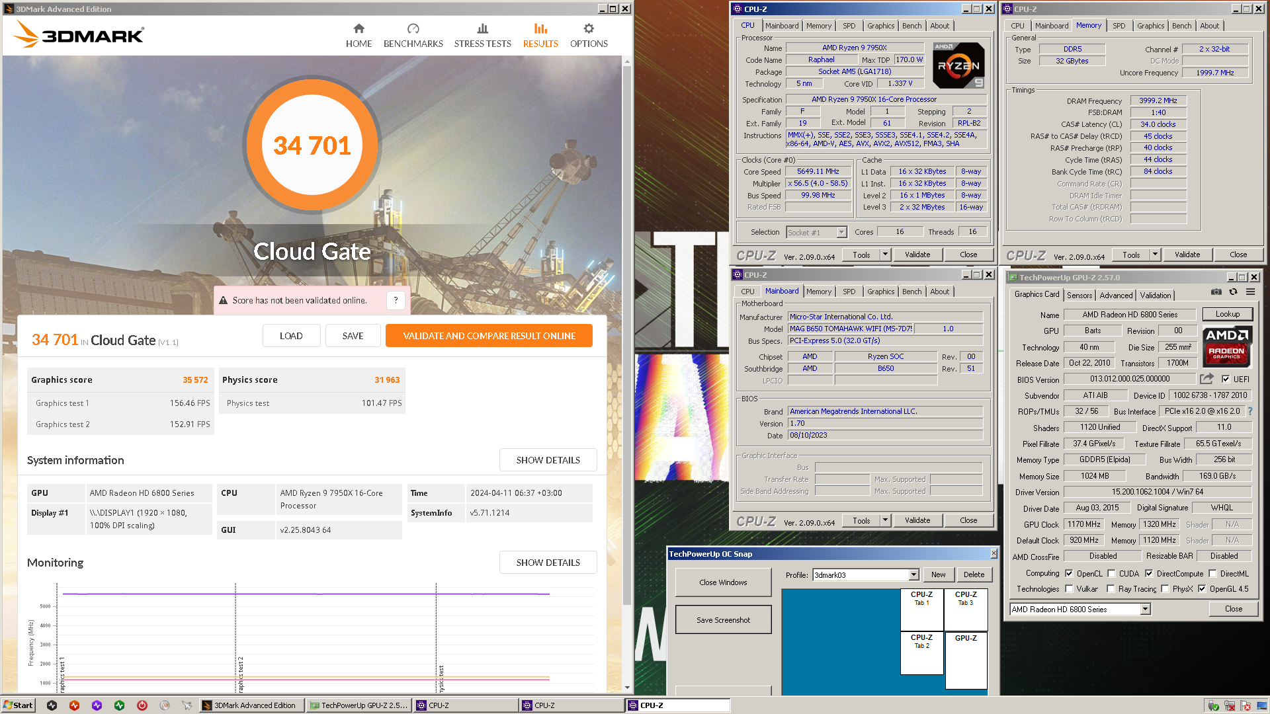Viewport: 1270px width, 714px height.
Task: Switch to Advanced tab in GPU-Z
Action: [1116, 295]
